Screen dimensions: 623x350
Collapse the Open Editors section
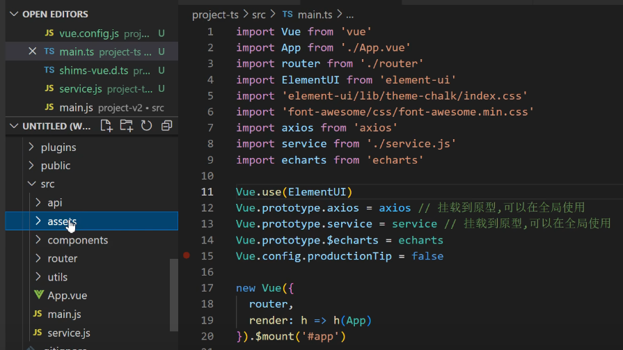[14, 15]
